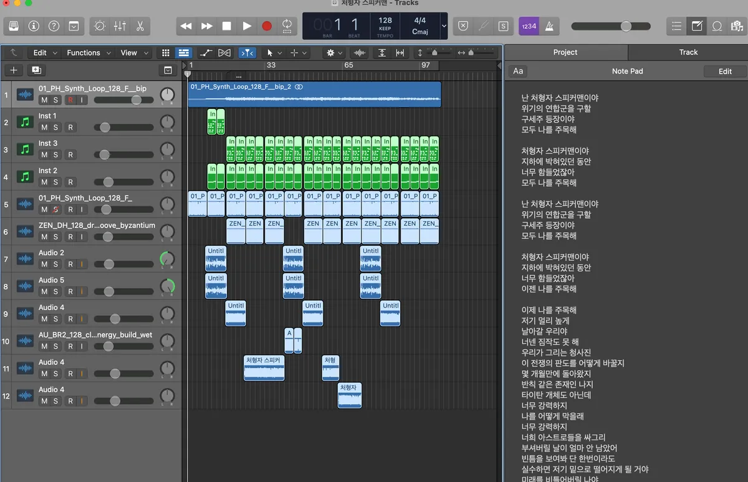
Task: Switch to the Track tab
Action: tap(688, 52)
